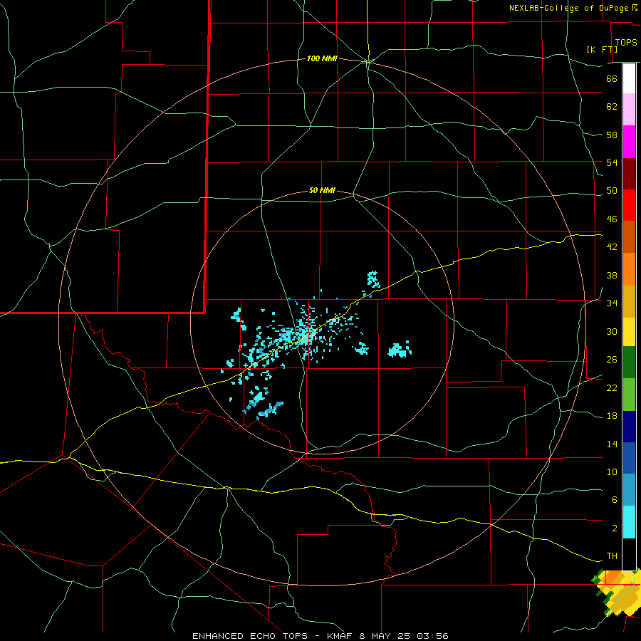Click the legend value 18
The image size is (641, 641).
point(612,416)
